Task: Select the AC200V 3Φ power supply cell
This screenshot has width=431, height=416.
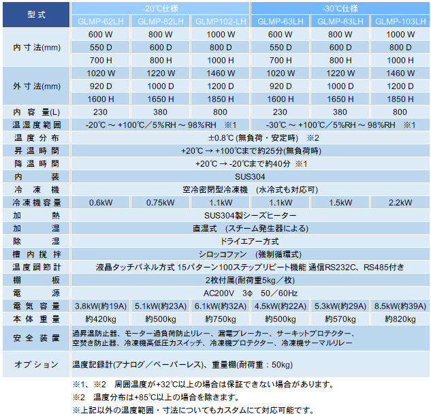Action: pos(250,293)
